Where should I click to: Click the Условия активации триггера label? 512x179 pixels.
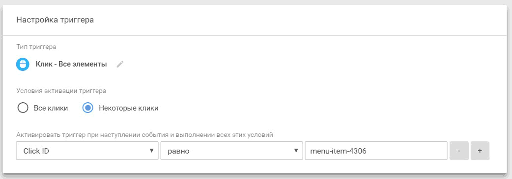click(x=61, y=91)
